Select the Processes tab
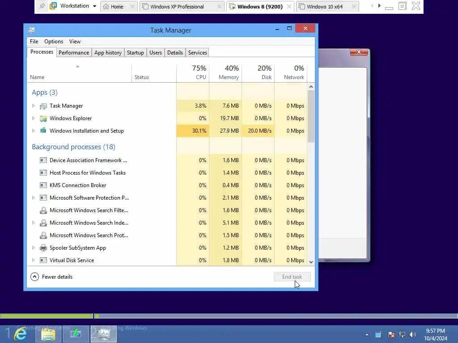This screenshot has width=458, height=343. 42,52
